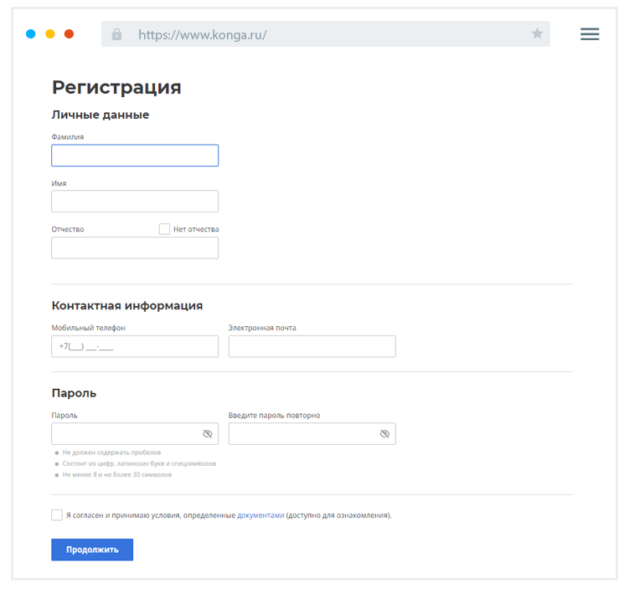This screenshot has height=593, width=629.
Task: Click the Мобильный телефон field
Action: 135,346
